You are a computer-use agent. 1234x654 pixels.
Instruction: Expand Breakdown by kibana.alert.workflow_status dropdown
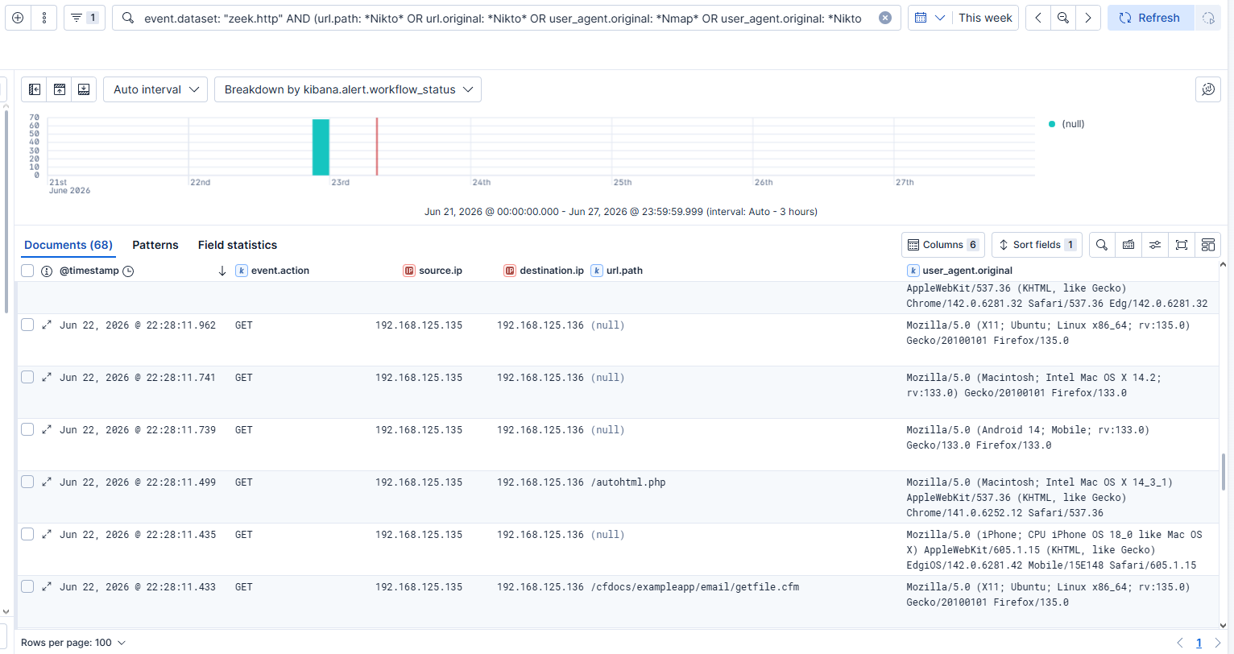348,89
